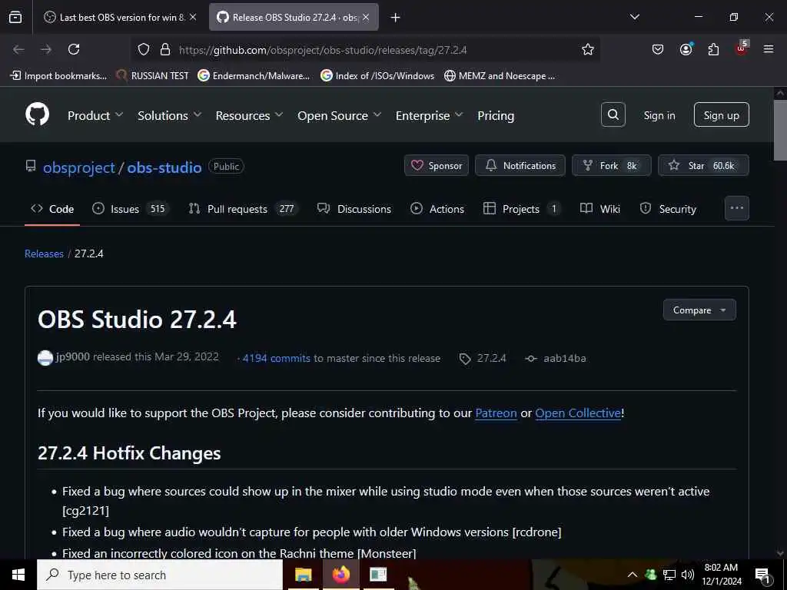The height and width of the screenshot is (590, 787).
Task: Open the network icon in system tray
Action: [669, 575]
